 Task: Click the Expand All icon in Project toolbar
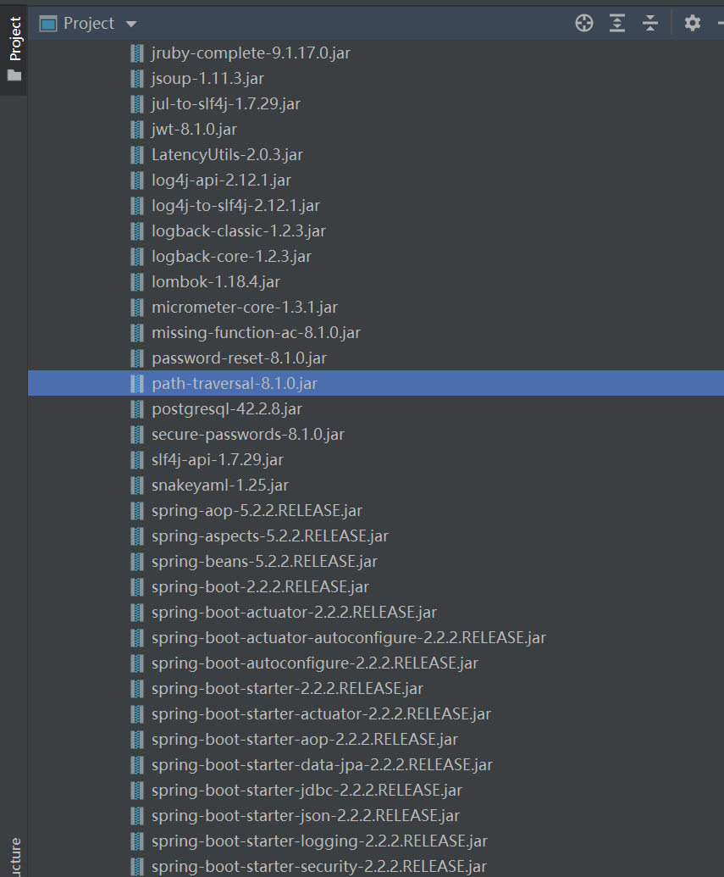(x=616, y=23)
